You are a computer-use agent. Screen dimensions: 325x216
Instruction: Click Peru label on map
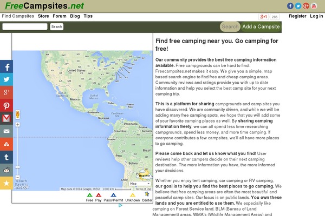[x=119, y=156]
